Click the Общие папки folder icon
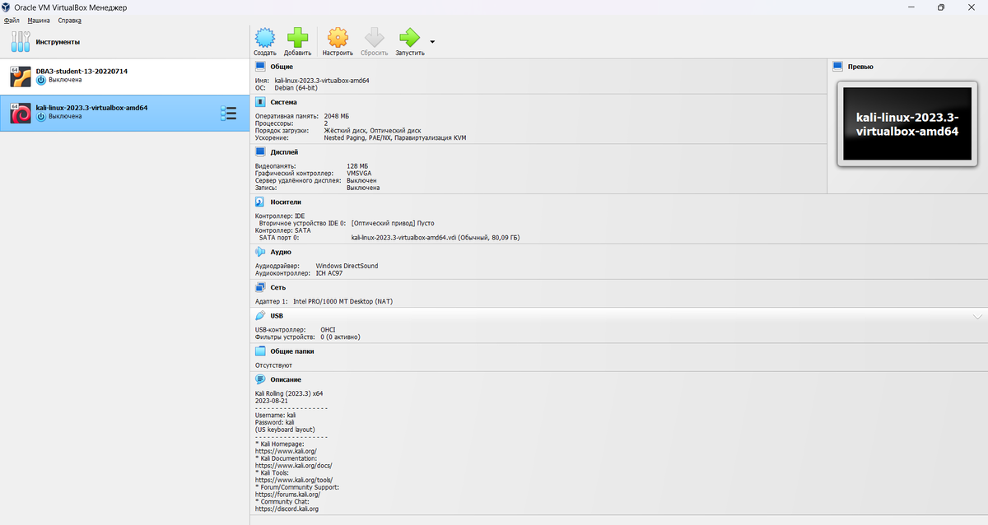 click(260, 351)
